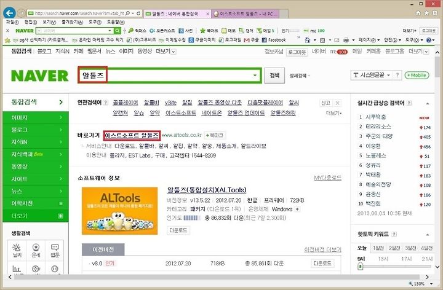This screenshot has width=443, height=290.
Task: Expand the 더보기 plus in left menu
Action: point(60,216)
